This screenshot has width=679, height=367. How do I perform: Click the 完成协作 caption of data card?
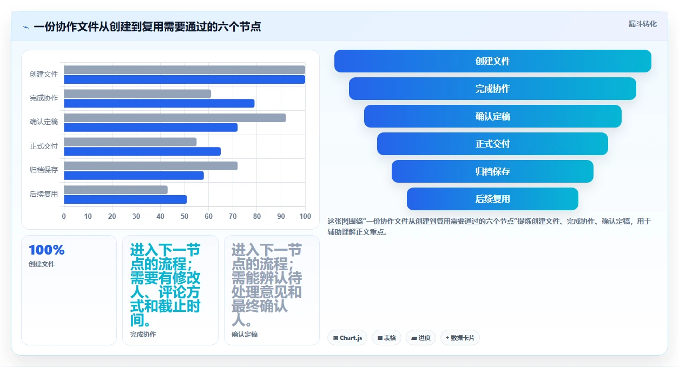tap(143, 335)
